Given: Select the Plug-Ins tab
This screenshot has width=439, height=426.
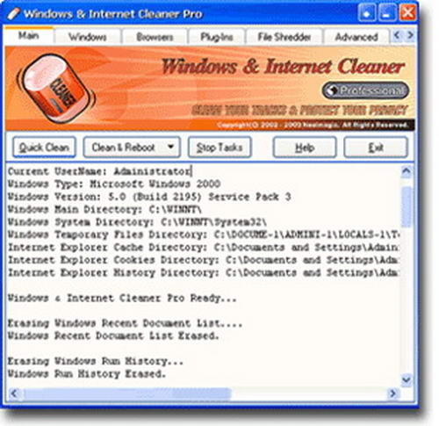Looking at the screenshot, I should pyautogui.click(x=217, y=37).
